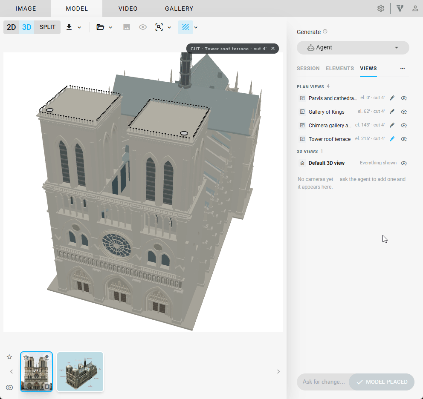Click the pencil icon for Tower roof terrace
Viewport: 423px width, 399px height.
(x=392, y=139)
